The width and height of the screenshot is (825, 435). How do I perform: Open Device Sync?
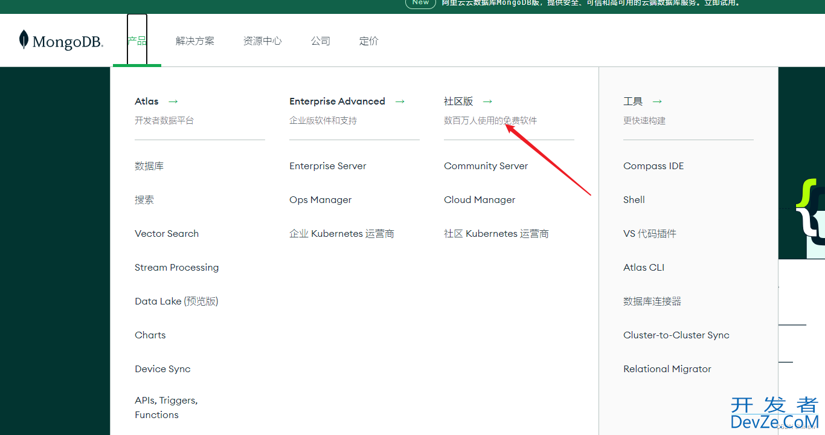[x=162, y=369]
